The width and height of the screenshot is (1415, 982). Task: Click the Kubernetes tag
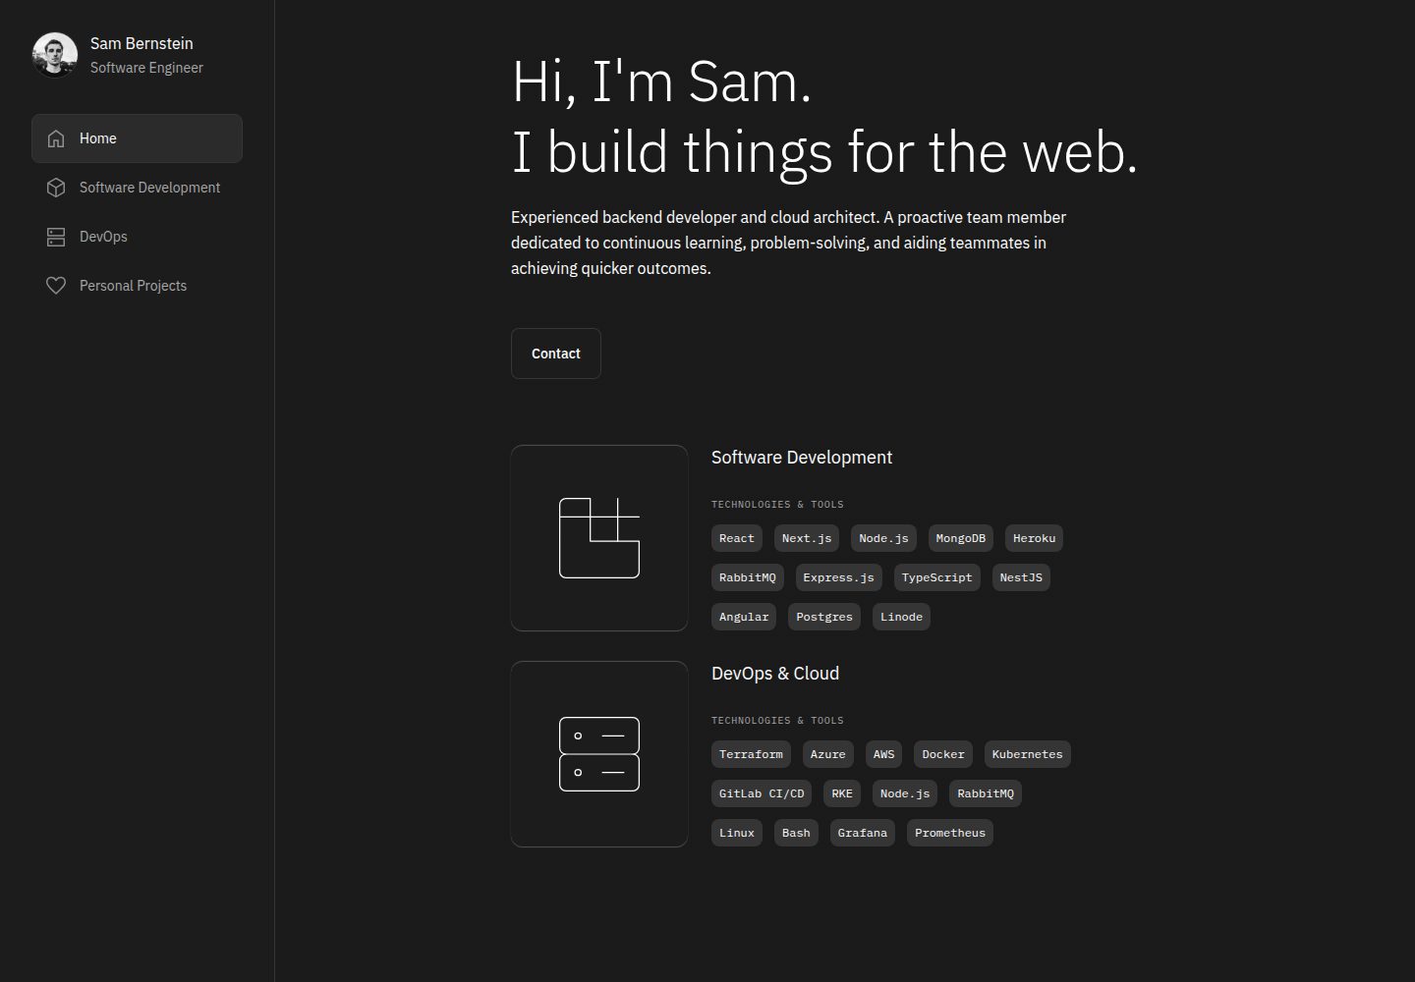click(1027, 754)
